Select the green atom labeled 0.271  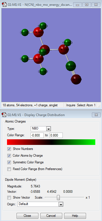point(43,26)
